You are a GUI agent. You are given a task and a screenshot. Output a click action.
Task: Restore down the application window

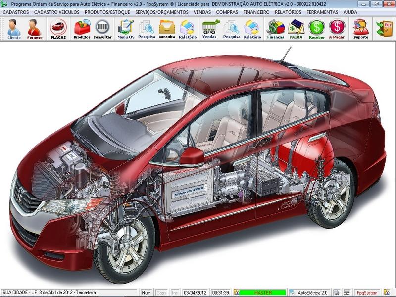tap(376, 4)
